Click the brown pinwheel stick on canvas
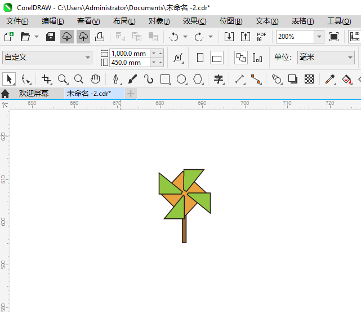 (x=184, y=231)
